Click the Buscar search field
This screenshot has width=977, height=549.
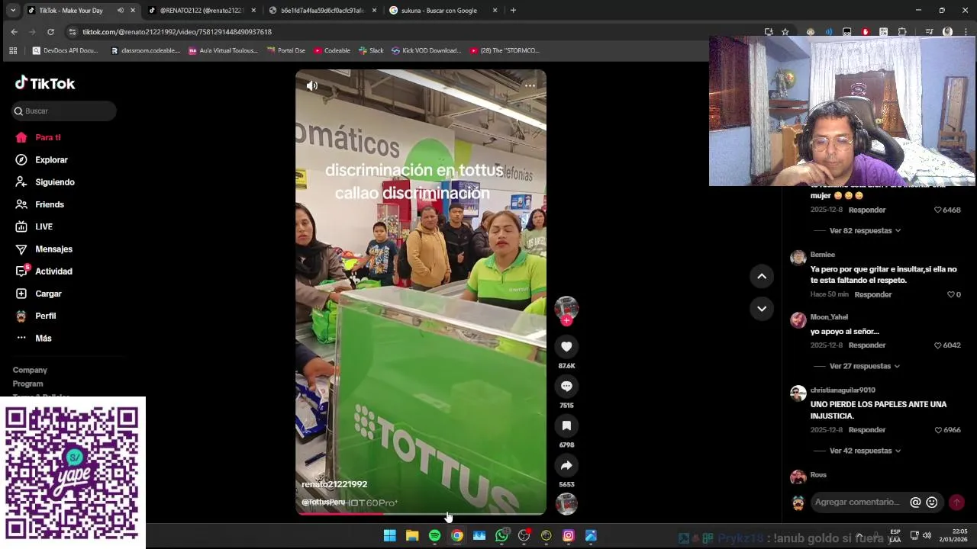coord(64,111)
